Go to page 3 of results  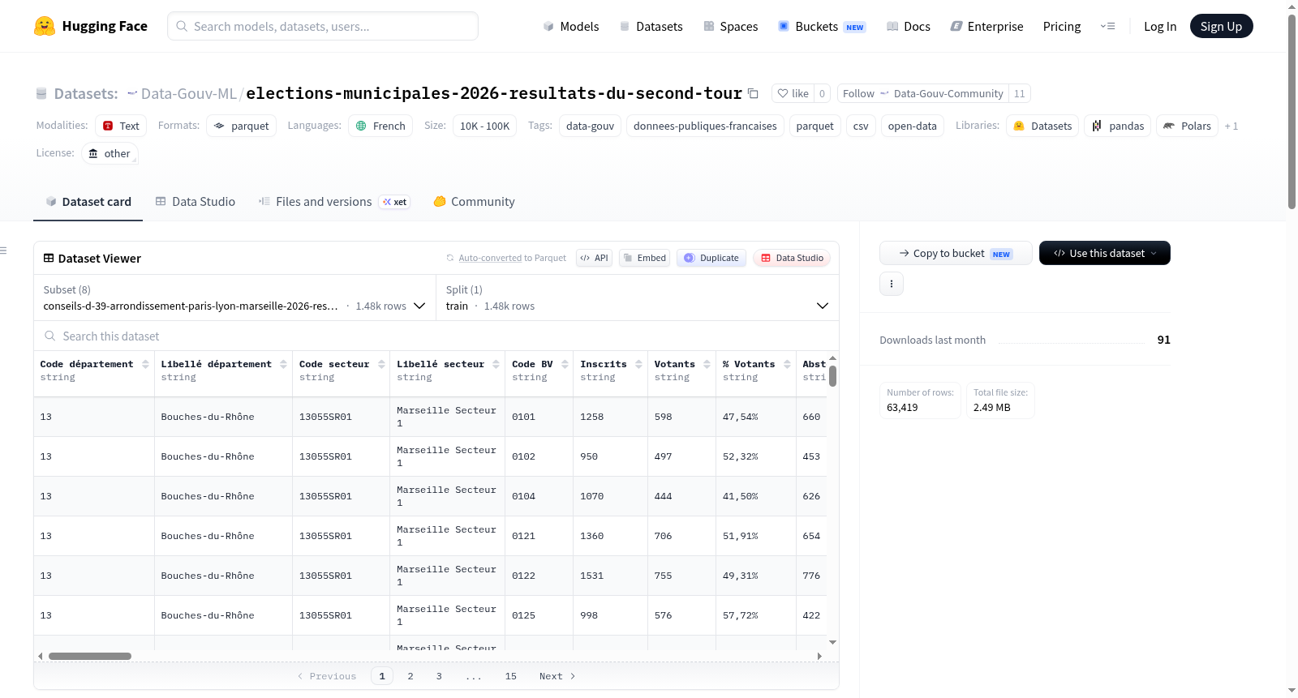click(x=439, y=676)
